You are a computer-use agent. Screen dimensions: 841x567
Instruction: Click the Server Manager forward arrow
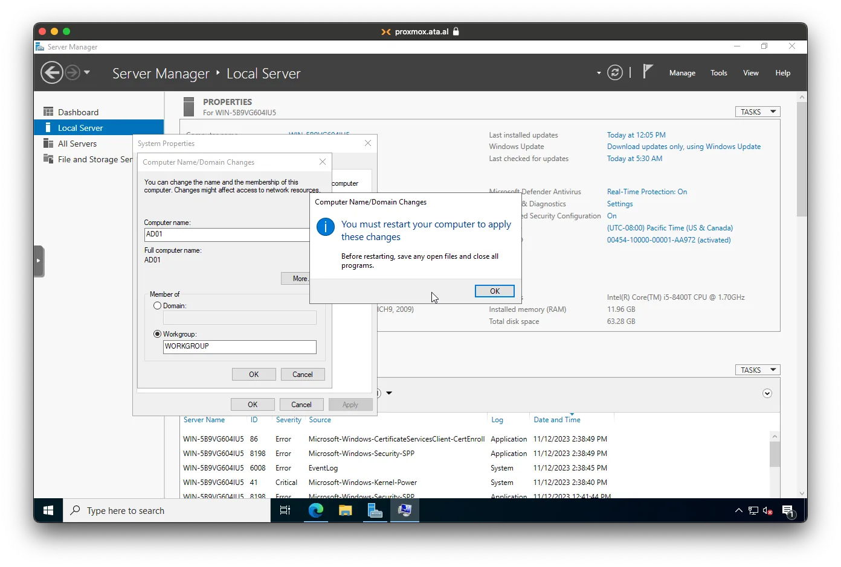[72, 73]
